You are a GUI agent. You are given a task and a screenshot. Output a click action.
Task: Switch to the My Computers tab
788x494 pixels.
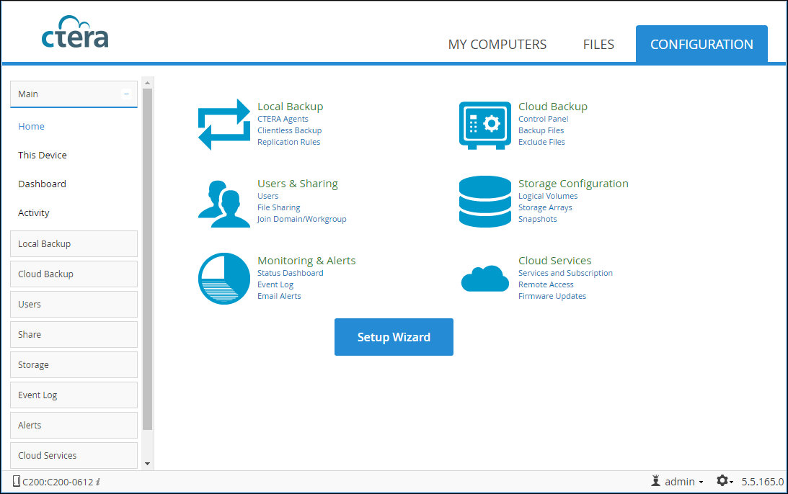(x=497, y=45)
